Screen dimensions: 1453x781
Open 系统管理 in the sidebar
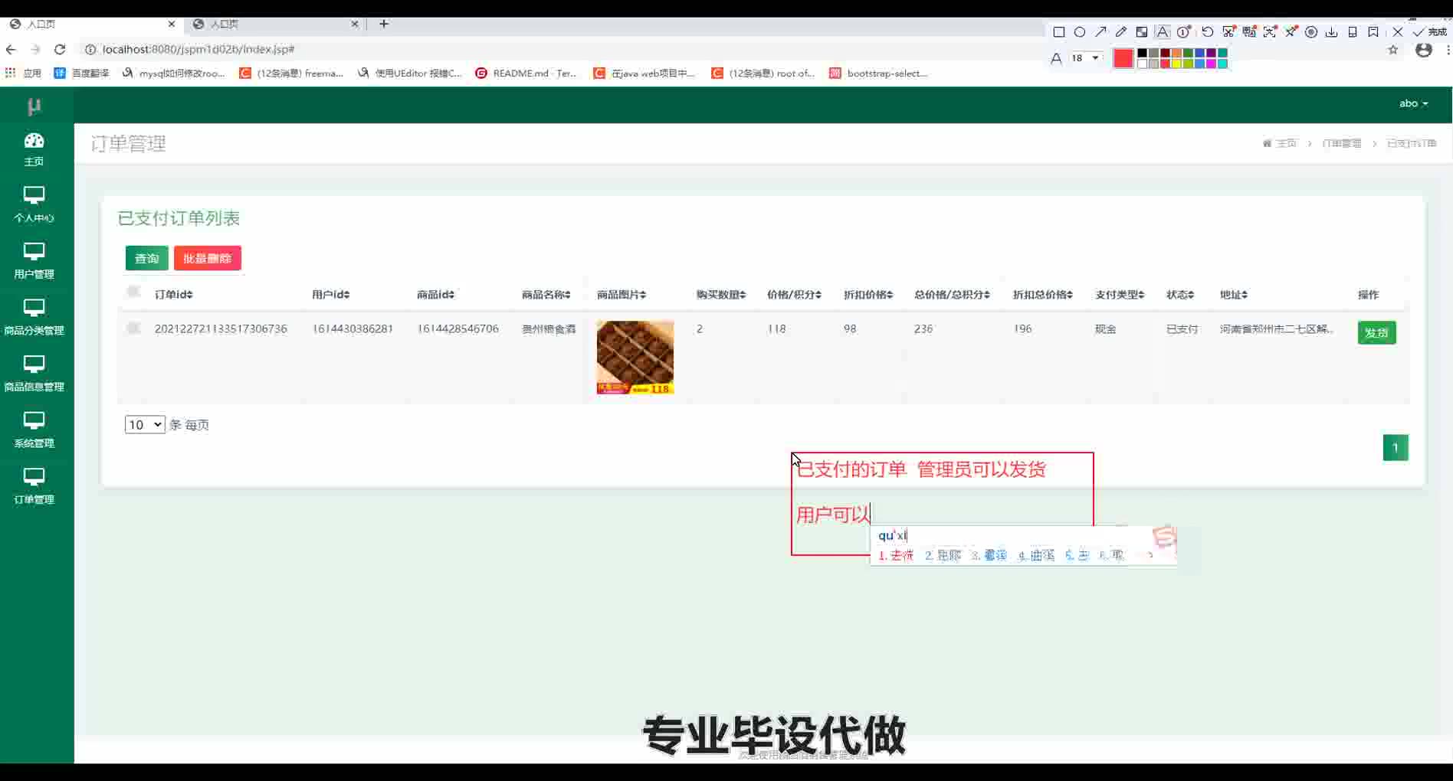tap(34, 430)
